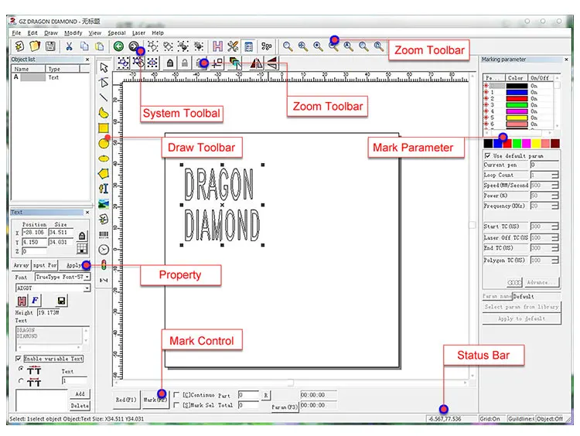Click the Save file icon in toolbar
The height and width of the screenshot is (436, 580).
click(x=49, y=46)
